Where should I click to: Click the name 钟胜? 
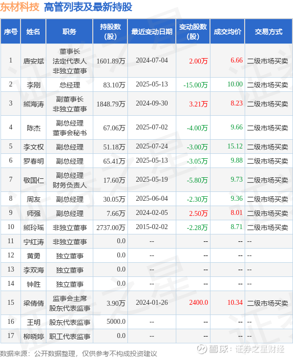(34, 284)
